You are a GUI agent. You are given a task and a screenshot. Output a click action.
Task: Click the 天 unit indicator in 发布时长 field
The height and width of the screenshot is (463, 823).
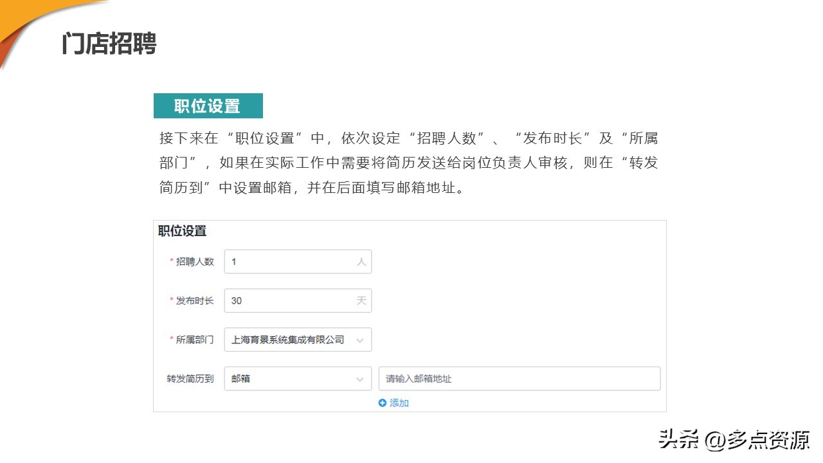[x=361, y=300]
